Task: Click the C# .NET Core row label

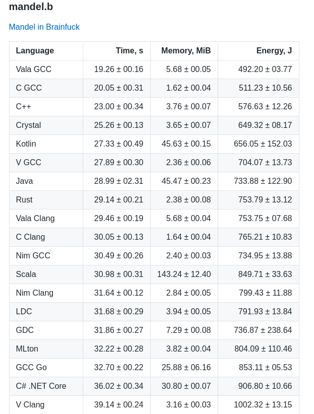Action: (x=41, y=386)
